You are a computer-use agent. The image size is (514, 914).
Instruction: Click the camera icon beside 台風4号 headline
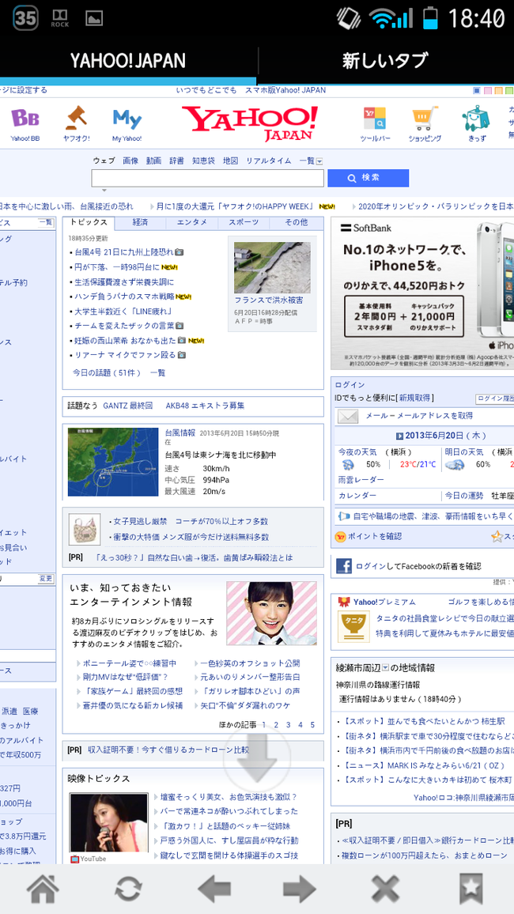tap(180, 252)
